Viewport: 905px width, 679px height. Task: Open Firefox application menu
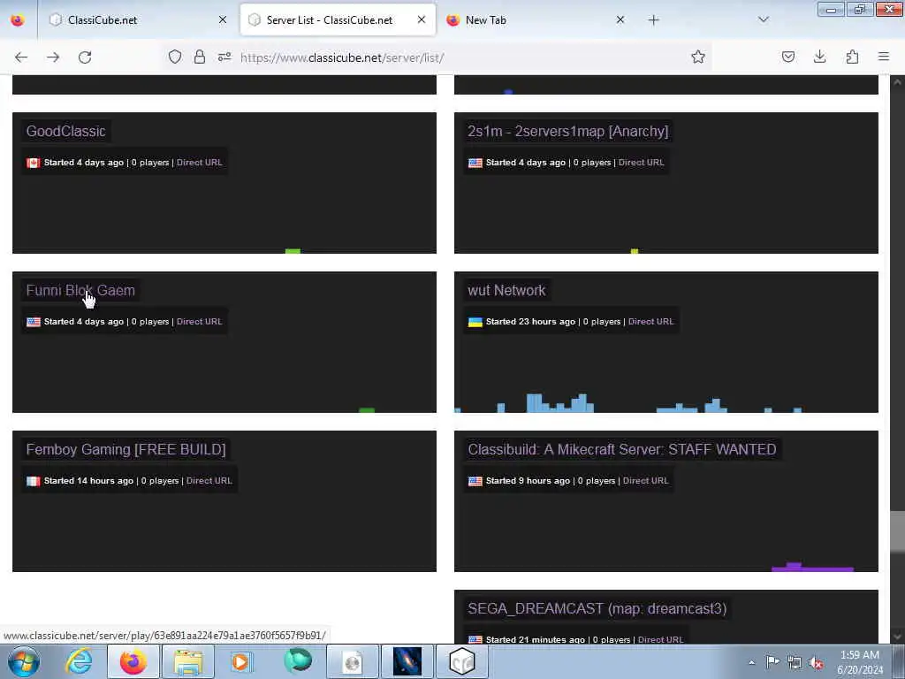point(884,57)
